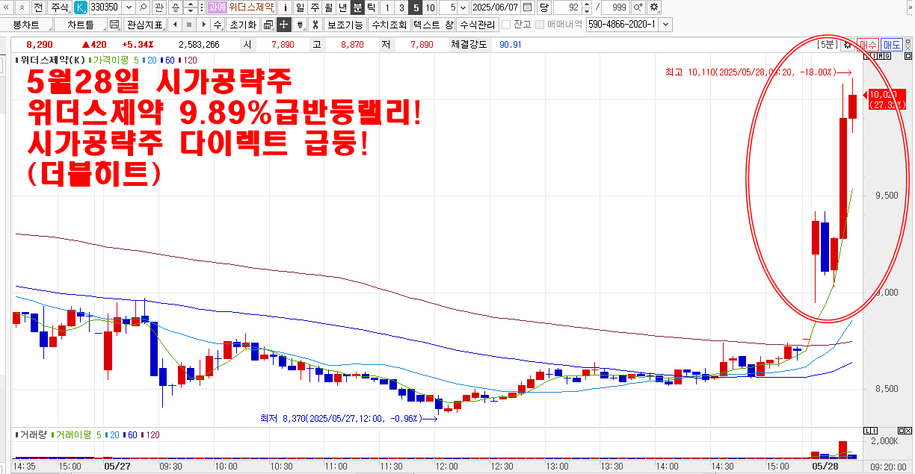The height and width of the screenshot is (474, 915).
Task: Select tick (틱) chart period
Action: [x=371, y=7]
